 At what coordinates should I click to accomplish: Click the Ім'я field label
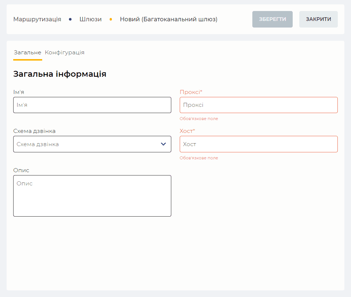(19, 92)
